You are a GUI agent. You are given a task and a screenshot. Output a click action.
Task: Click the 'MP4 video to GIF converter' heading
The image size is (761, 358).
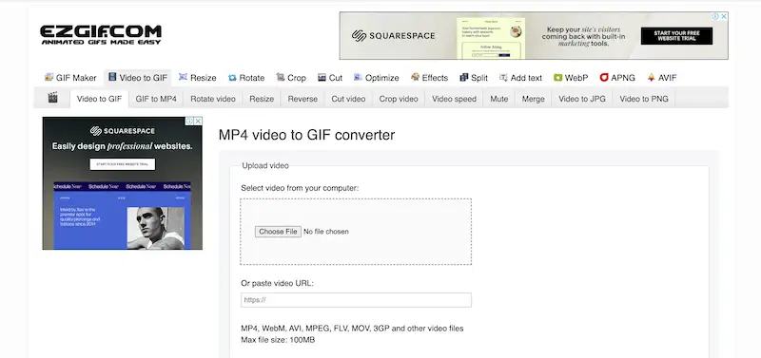click(x=306, y=135)
